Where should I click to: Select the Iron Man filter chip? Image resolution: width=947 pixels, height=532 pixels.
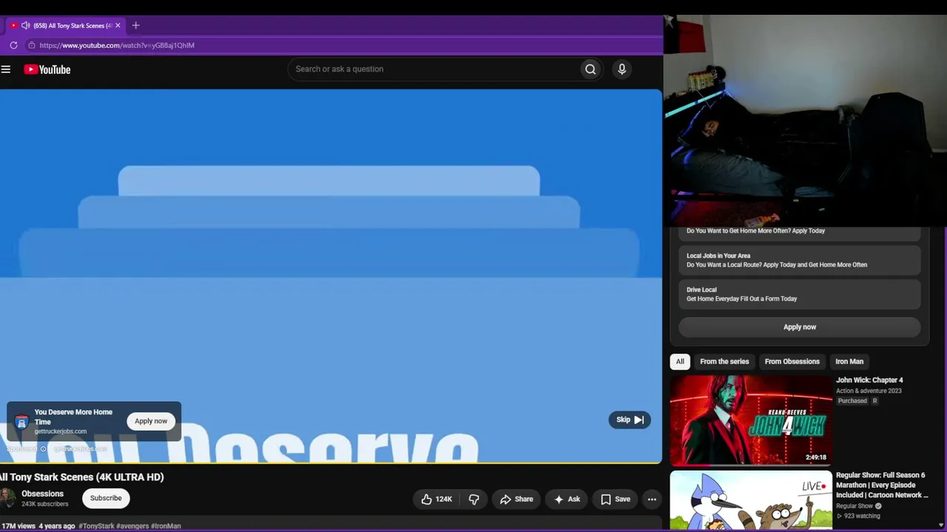tap(849, 362)
